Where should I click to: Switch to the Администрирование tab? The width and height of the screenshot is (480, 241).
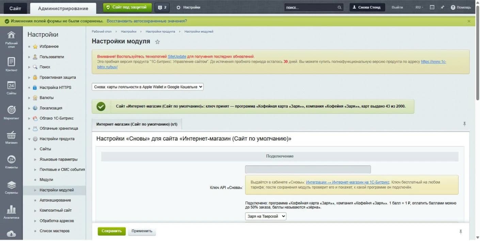pyautogui.click(x=63, y=8)
